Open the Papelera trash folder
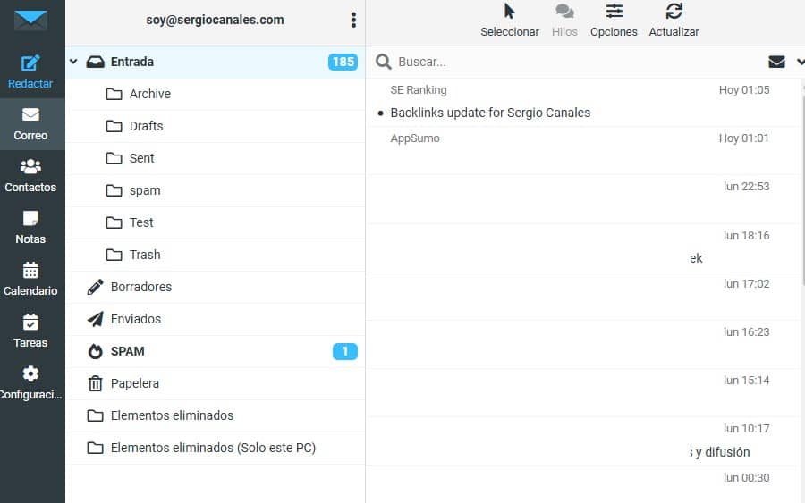Image resolution: width=805 pixels, height=503 pixels. click(215, 383)
